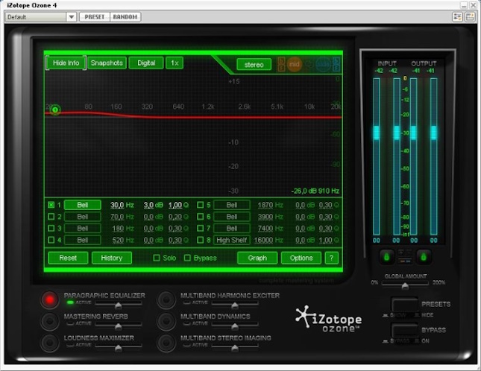Click the Multiband Stereo Imaging round button
Image resolution: width=481 pixels, height=371 pixels.
coord(166,342)
